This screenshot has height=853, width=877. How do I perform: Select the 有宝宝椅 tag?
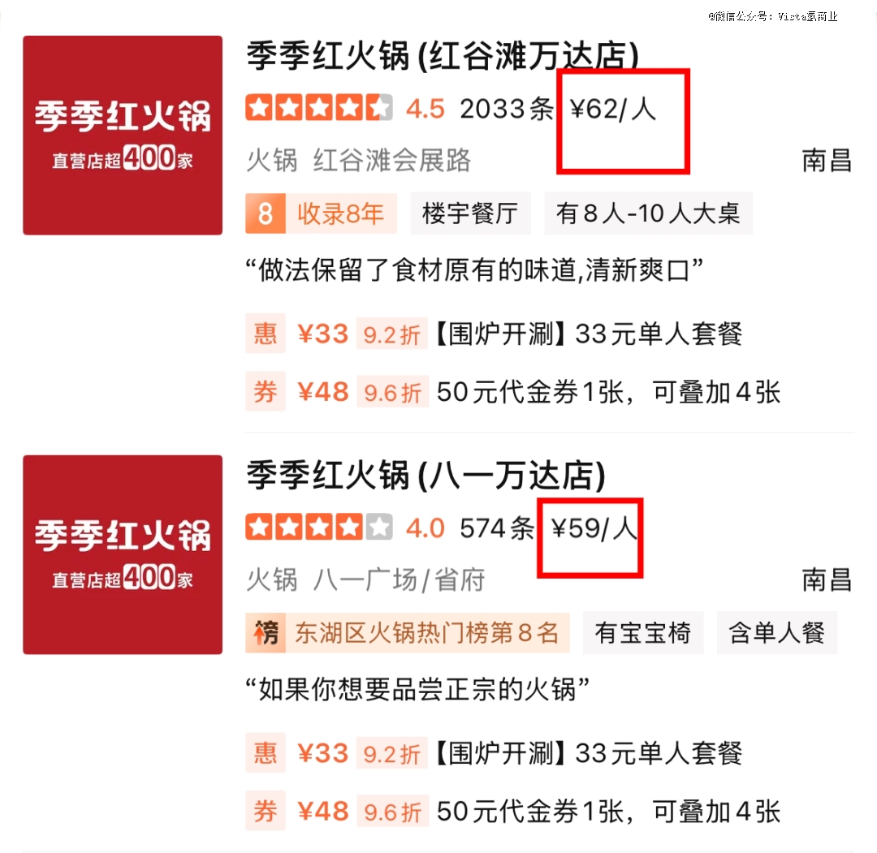(642, 633)
